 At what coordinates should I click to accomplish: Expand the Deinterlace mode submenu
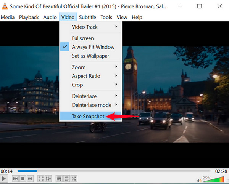90,105
